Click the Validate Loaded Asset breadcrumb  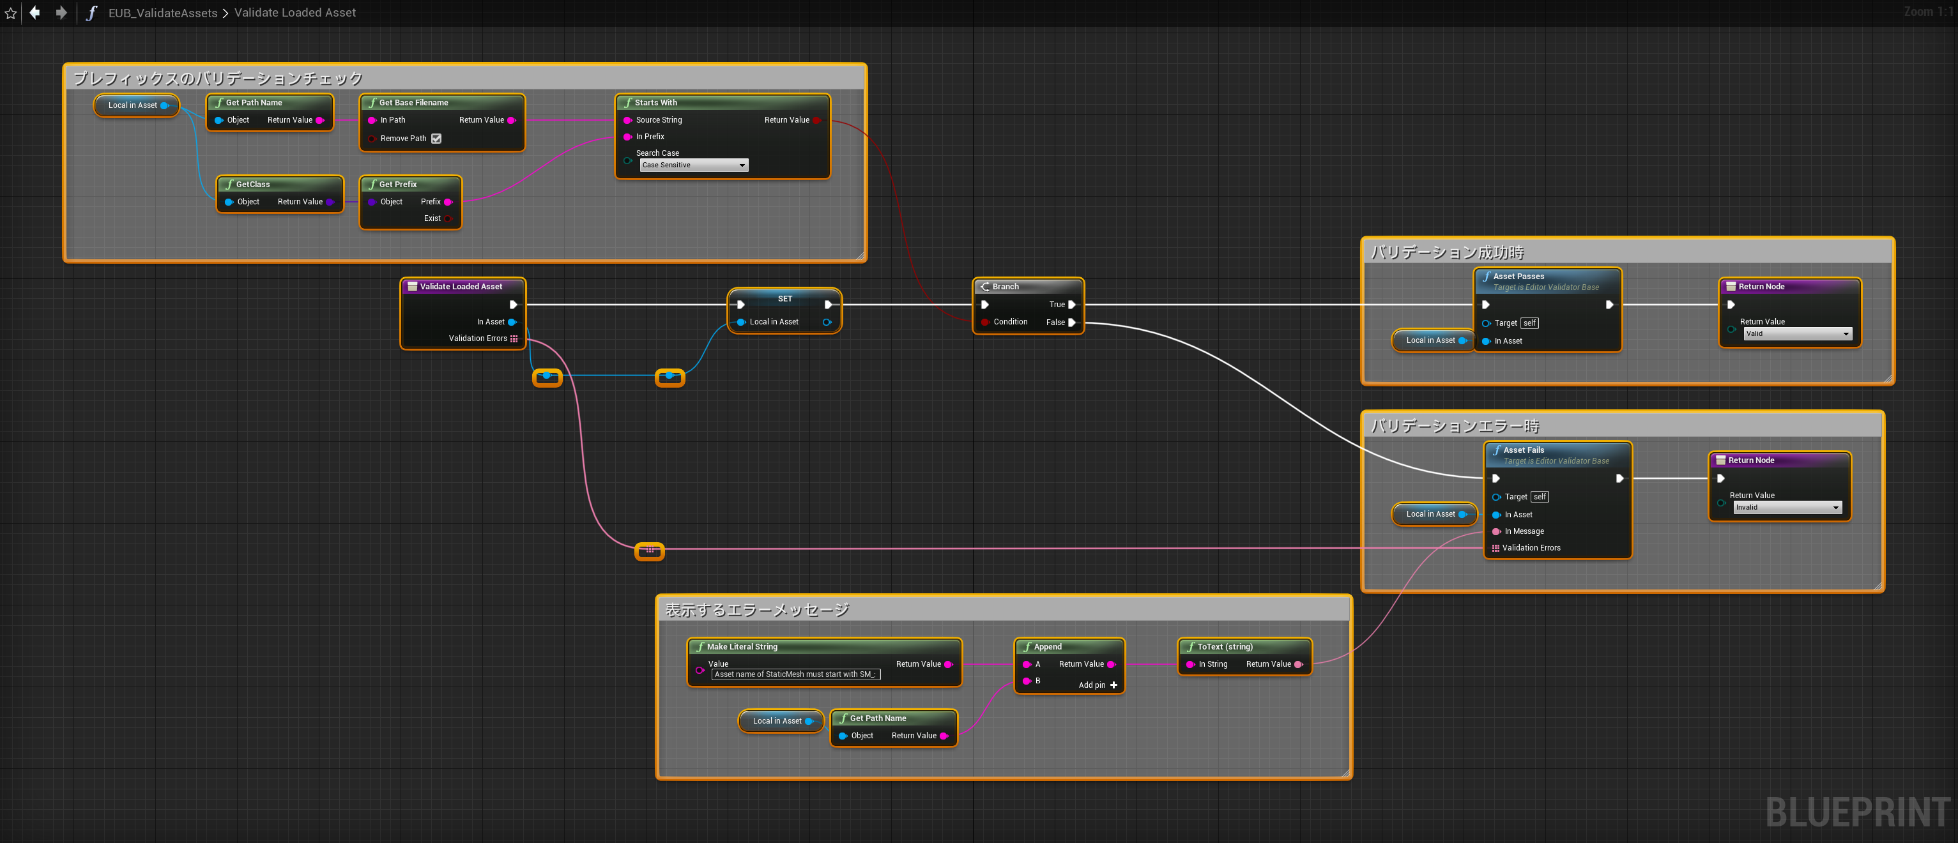pos(294,13)
